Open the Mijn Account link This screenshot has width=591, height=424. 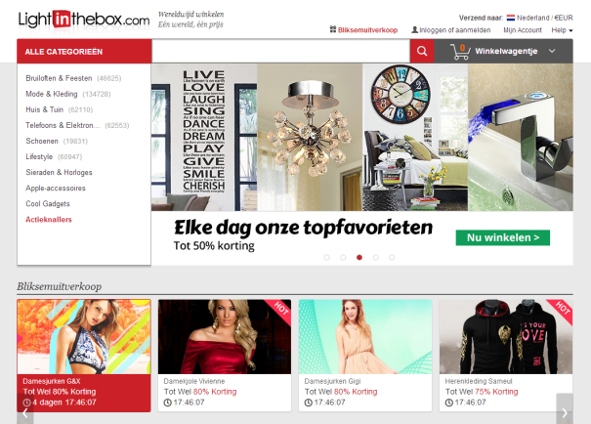coord(523,30)
